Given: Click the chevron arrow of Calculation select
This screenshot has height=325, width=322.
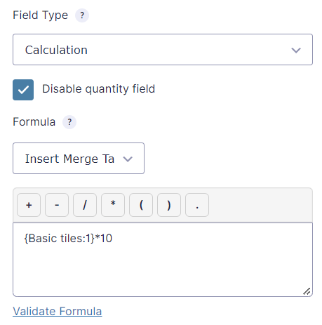Looking at the screenshot, I should click(x=296, y=50).
